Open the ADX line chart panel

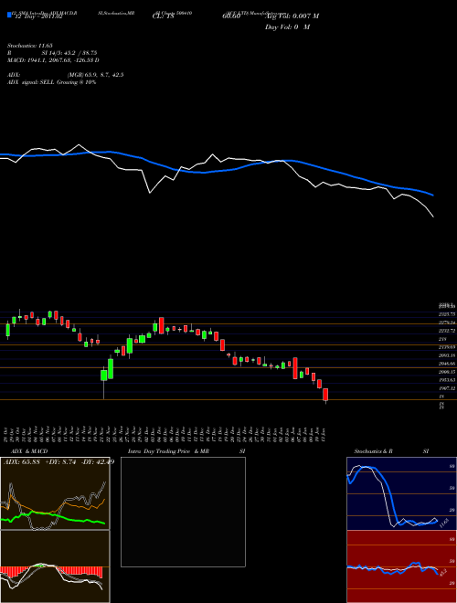point(55,493)
